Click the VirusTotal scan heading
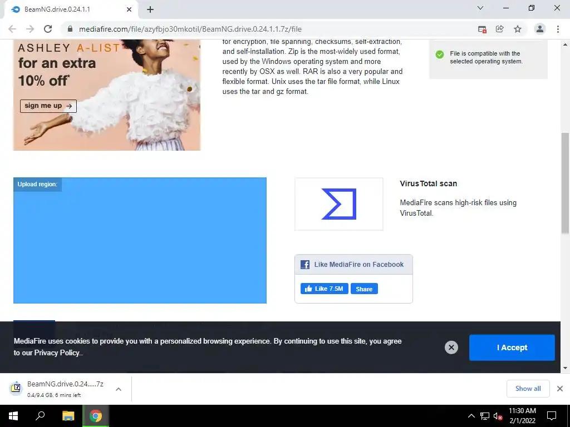Image resolution: width=570 pixels, height=427 pixels. click(428, 183)
